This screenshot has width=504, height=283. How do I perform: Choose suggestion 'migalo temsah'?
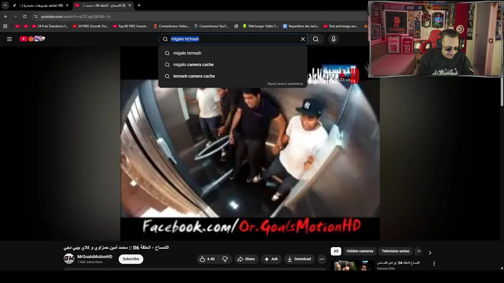[233, 53]
